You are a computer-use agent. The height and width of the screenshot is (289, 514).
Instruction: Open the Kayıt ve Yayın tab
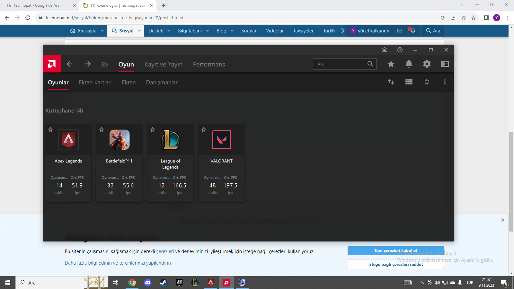164,64
